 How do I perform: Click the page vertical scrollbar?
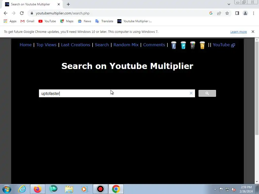[257, 88]
